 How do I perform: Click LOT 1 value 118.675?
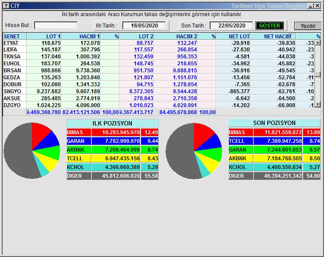pyautogui.click(x=51, y=43)
